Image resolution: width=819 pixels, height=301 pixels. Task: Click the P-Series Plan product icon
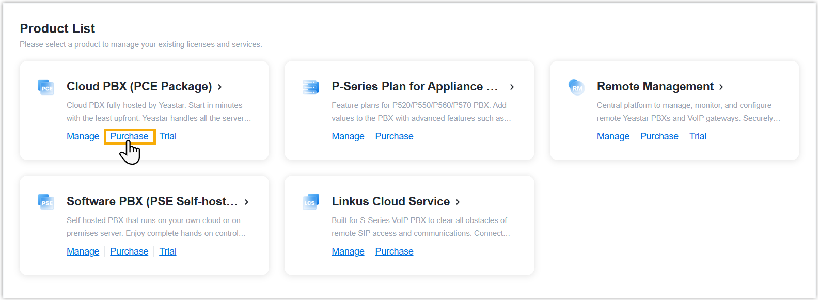[x=311, y=87]
